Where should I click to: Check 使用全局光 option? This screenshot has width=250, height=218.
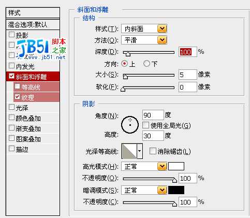[x=146, y=125]
